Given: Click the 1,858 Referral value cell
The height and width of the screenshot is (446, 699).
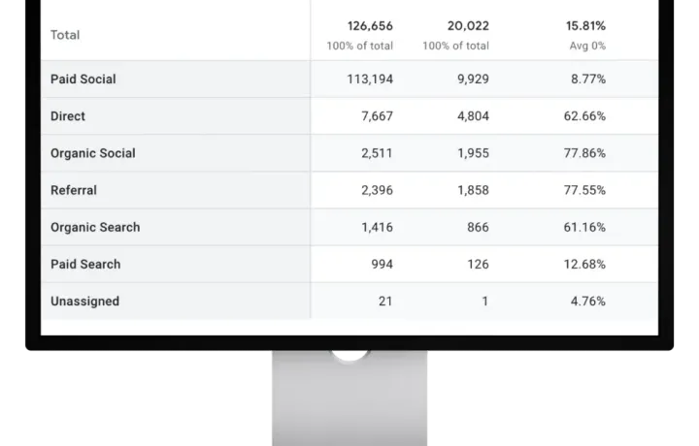Looking at the screenshot, I should pyautogui.click(x=473, y=190).
